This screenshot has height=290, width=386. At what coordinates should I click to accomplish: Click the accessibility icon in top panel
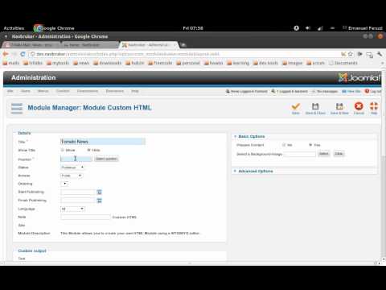tap(296, 28)
